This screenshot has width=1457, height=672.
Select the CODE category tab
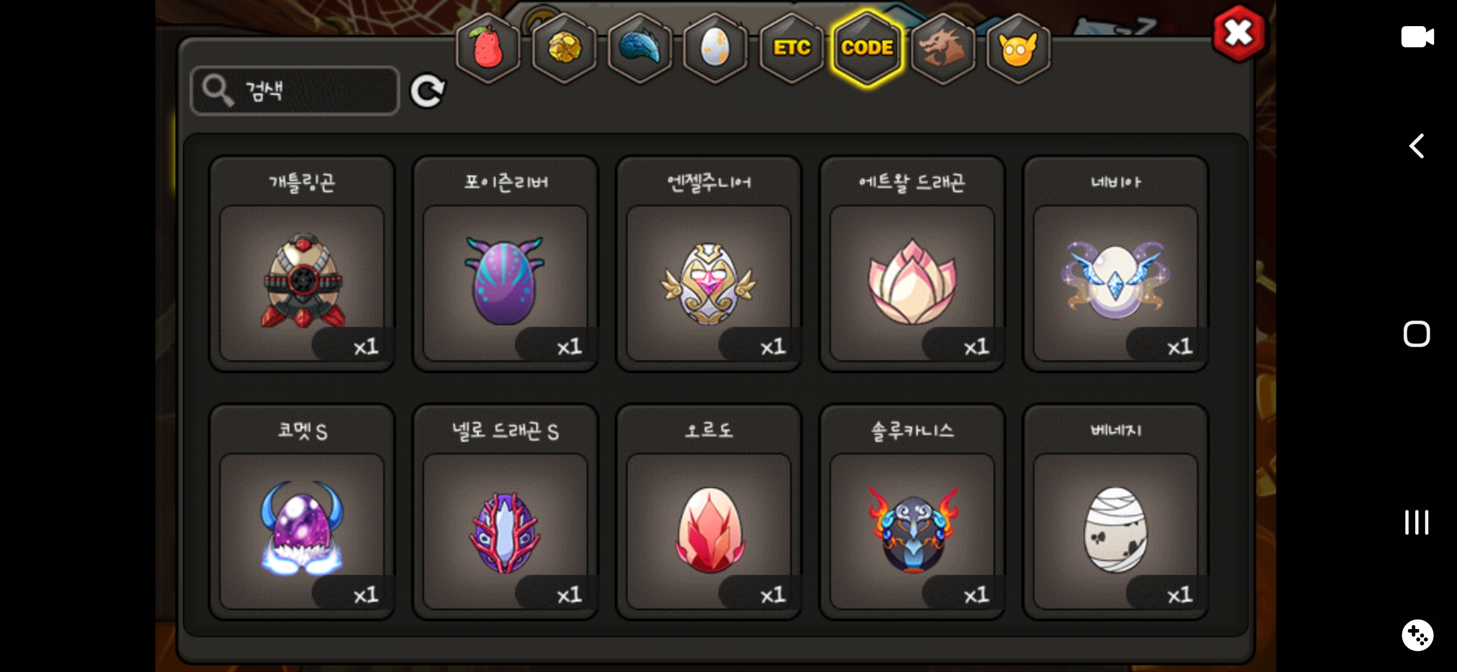click(867, 48)
